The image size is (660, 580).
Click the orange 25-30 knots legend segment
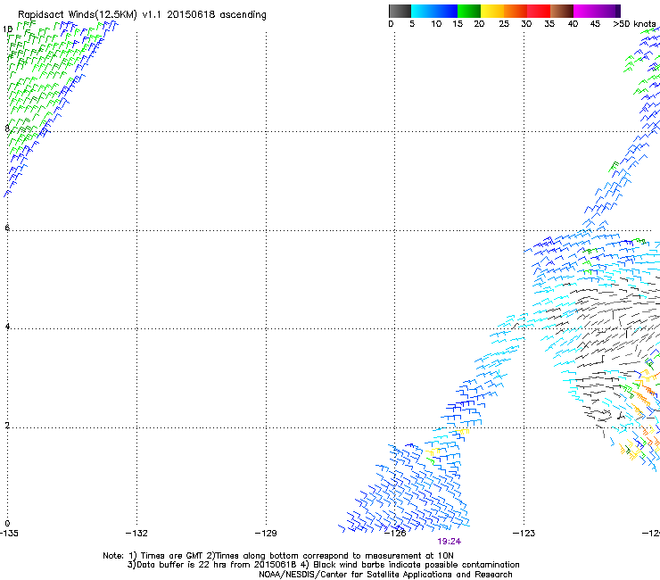pyautogui.click(x=516, y=11)
